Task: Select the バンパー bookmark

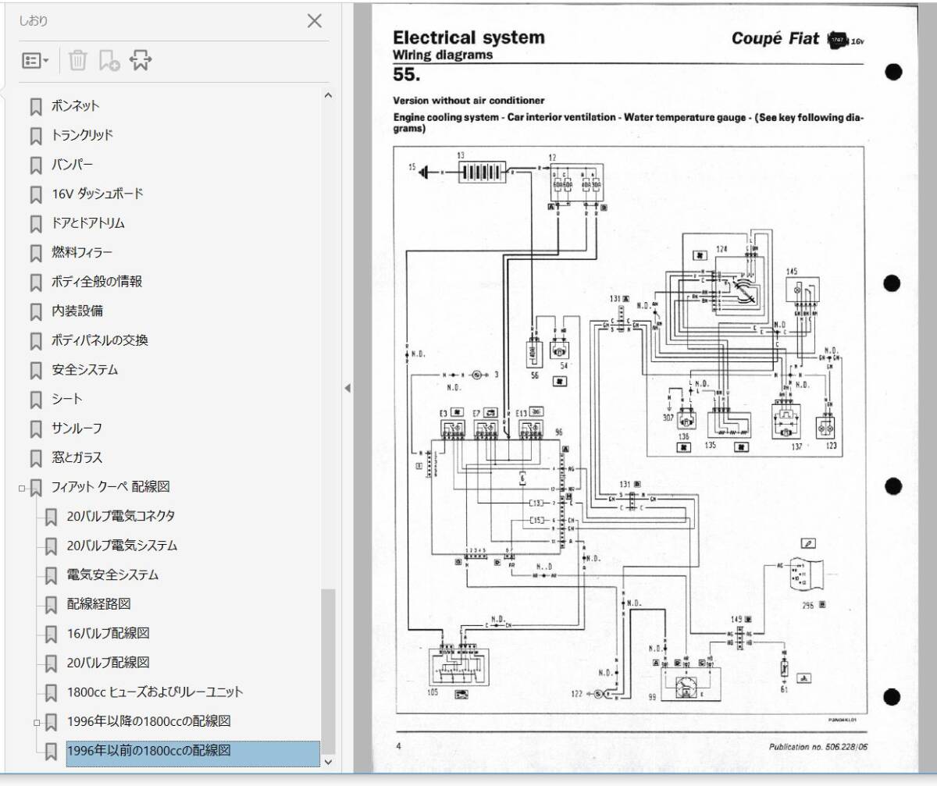Action: [x=73, y=165]
